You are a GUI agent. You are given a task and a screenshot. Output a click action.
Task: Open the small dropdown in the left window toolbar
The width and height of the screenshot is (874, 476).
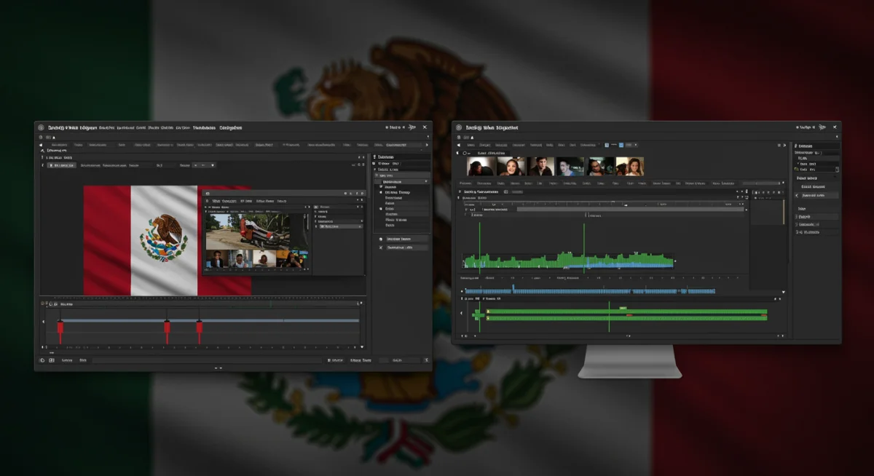tap(202, 165)
